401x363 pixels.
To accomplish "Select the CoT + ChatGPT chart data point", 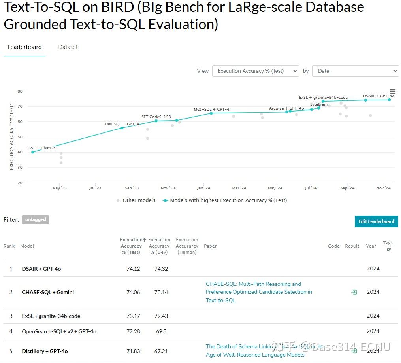I will click(x=32, y=152).
